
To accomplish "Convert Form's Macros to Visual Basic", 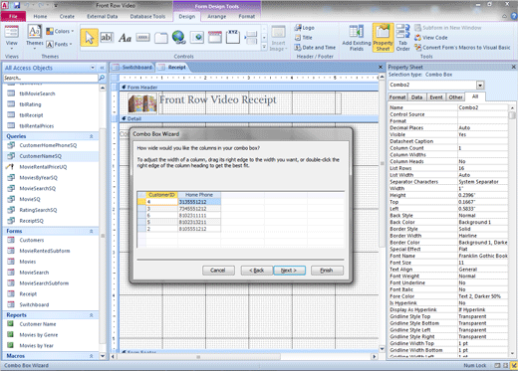I will (x=462, y=48).
